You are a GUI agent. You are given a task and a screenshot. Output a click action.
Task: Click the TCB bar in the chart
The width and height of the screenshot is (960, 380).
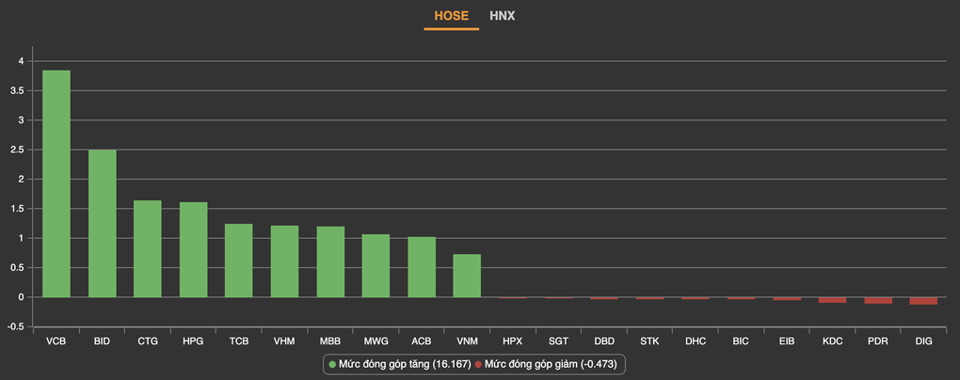click(x=239, y=261)
